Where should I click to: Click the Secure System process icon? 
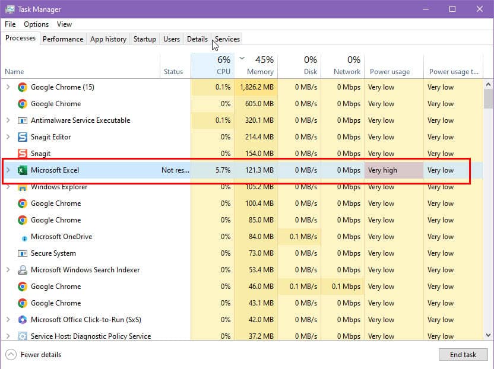pyautogui.click(x=23, y=253)
